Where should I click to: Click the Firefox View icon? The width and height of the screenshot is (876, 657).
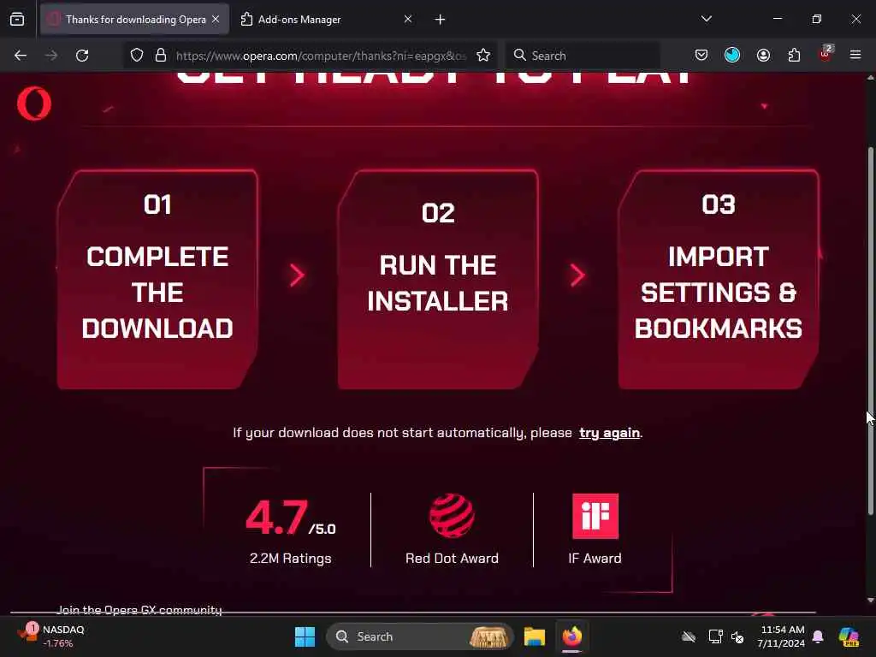tap(17, 19)
